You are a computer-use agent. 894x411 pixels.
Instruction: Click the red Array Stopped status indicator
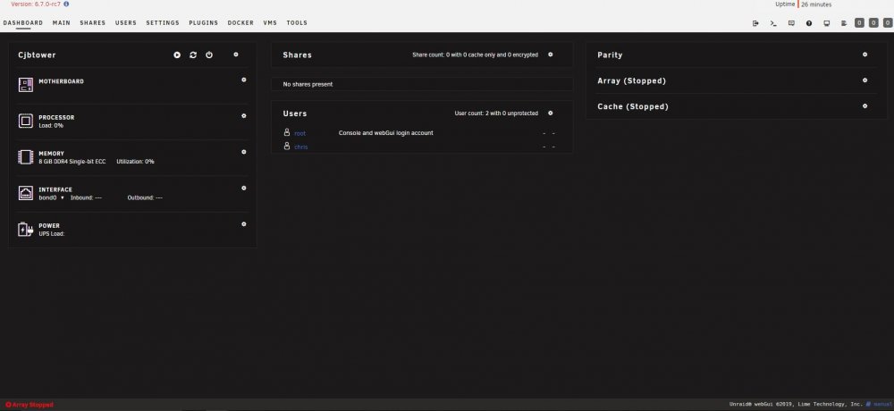click(30, 405)
